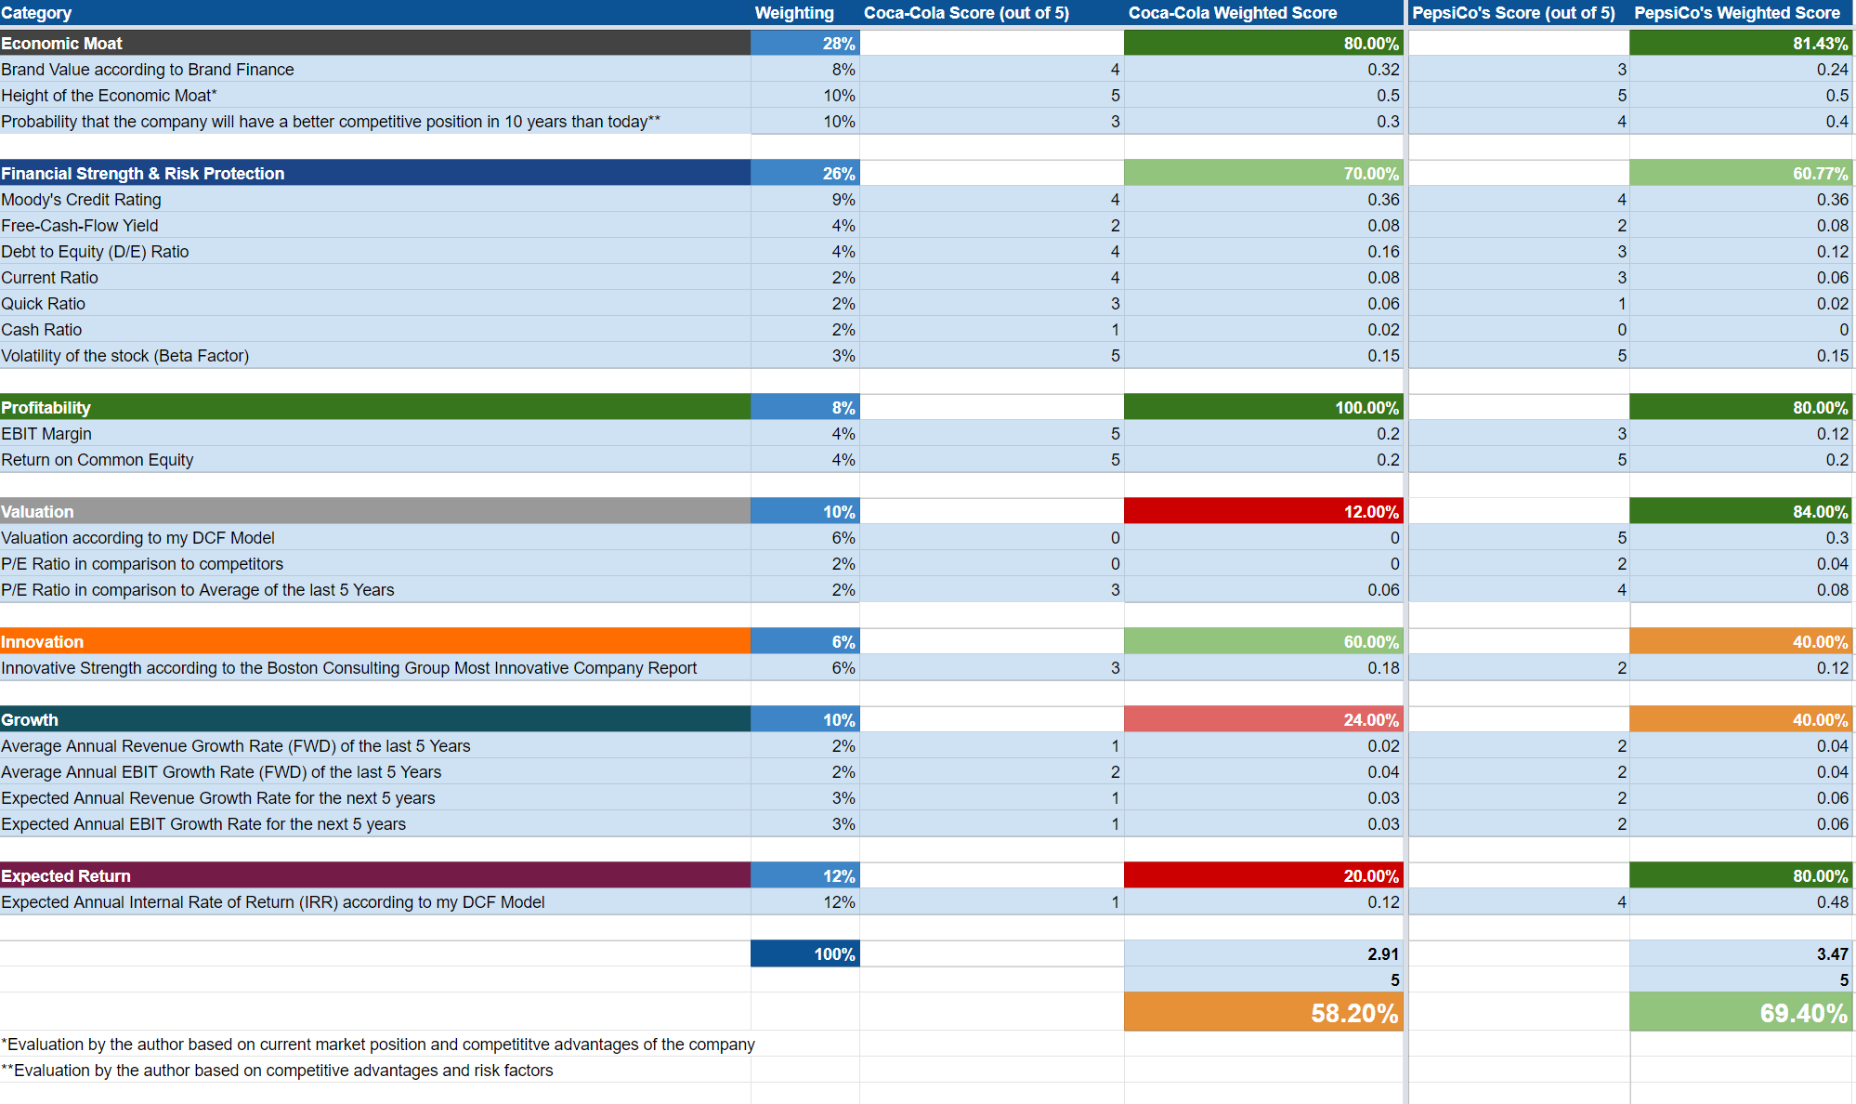The image size is (1856, 1104).
Task: Select the 26% Financial Strength weighting cell
Action: tap(805, 173)
